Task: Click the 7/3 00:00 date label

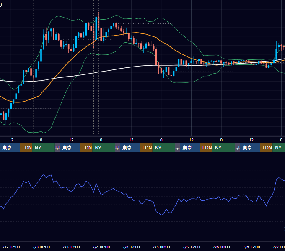Action: tap(41, 247)
